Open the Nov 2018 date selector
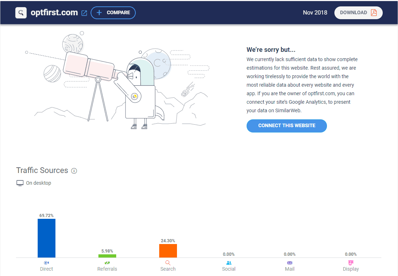Image resolution: width=398 pixels, height=276 pixels. [315, 12]
